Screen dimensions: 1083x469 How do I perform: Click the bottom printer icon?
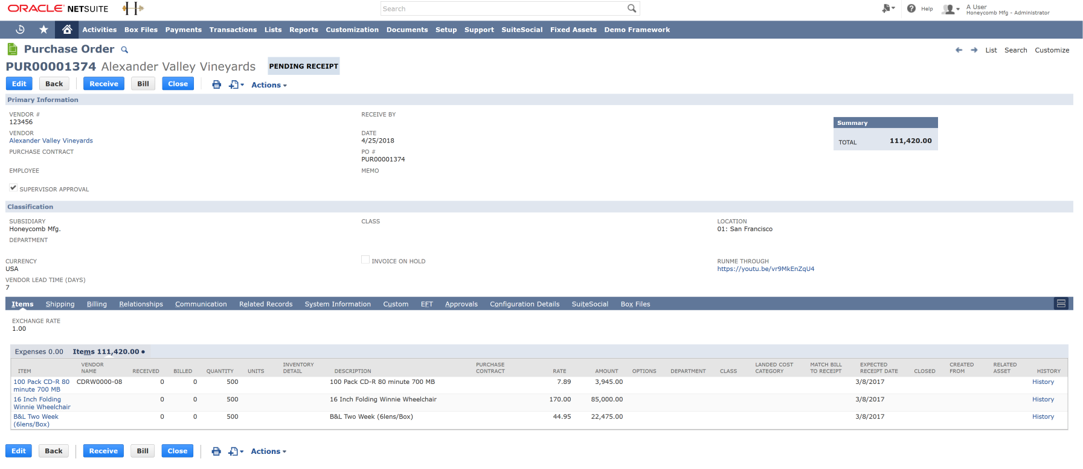[216, 451]
